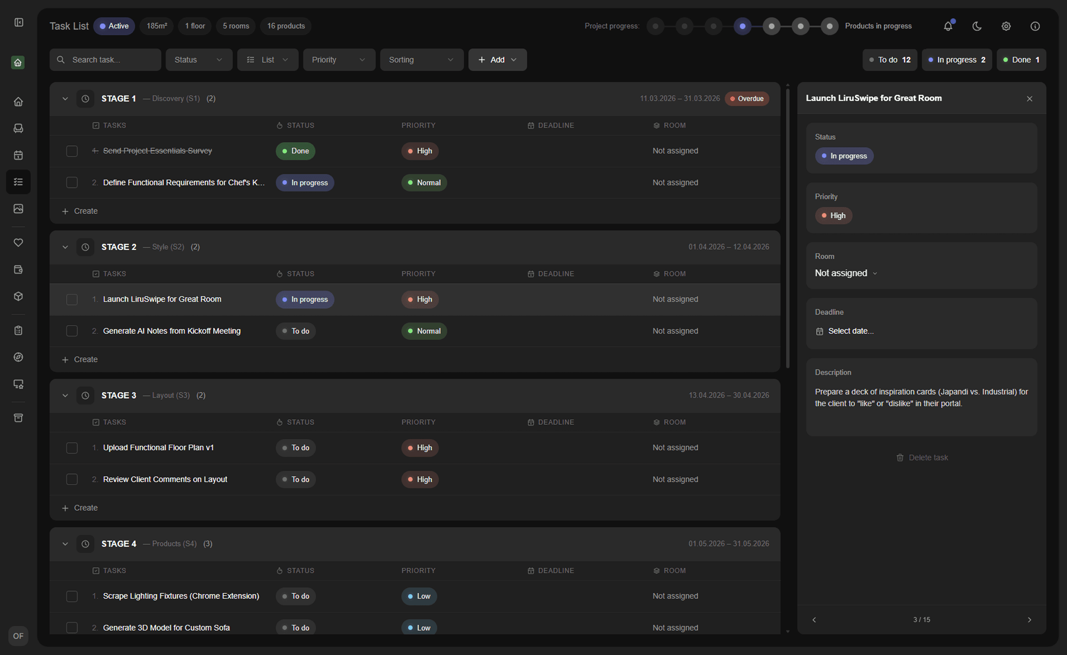This screenshot has height=655, width=1067.
Task: Select the Done filter tab
Action: pos(1021,59)
